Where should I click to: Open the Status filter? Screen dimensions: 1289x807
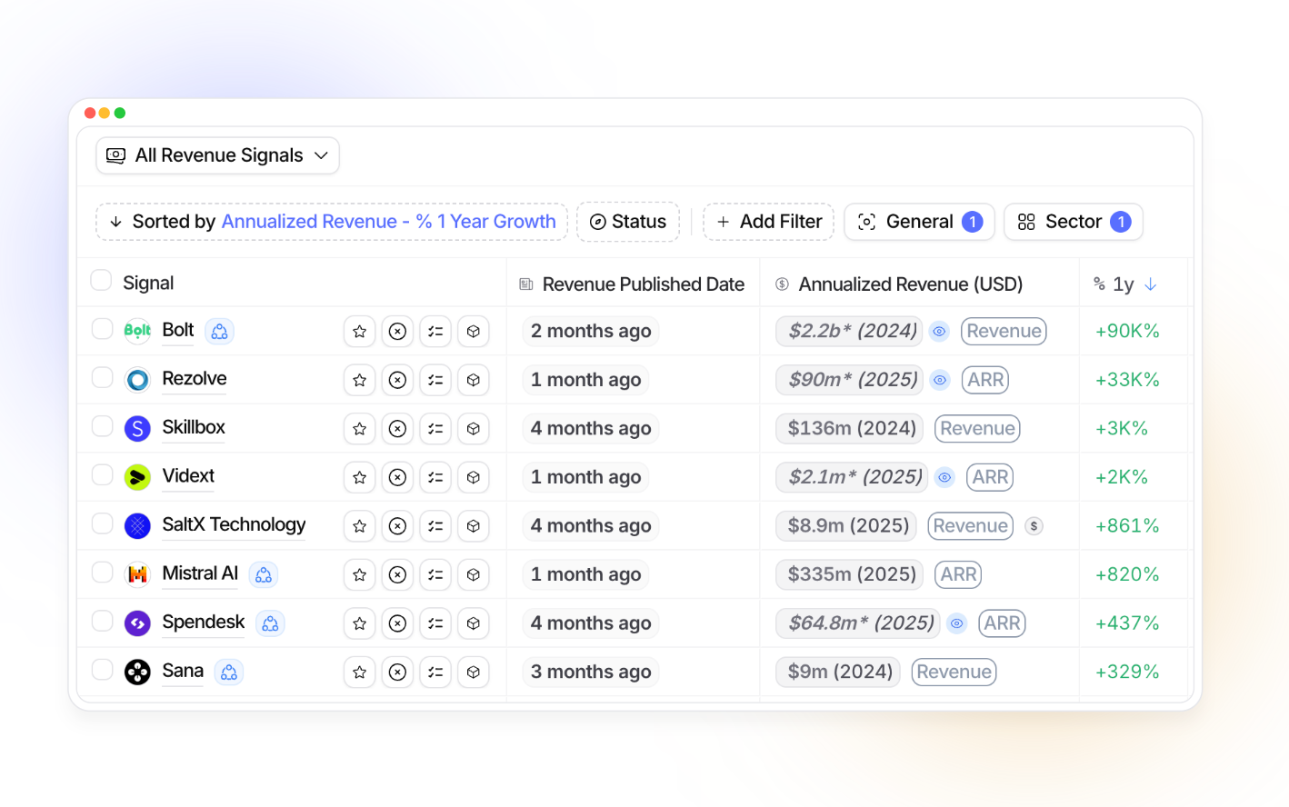(628, 222)
